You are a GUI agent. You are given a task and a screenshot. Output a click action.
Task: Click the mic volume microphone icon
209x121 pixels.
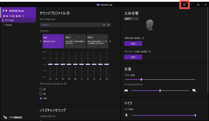coord(126,115)
